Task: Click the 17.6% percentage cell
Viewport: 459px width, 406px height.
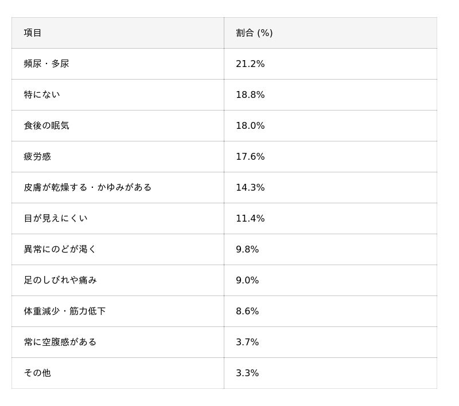Action: [x=250, y=157]
